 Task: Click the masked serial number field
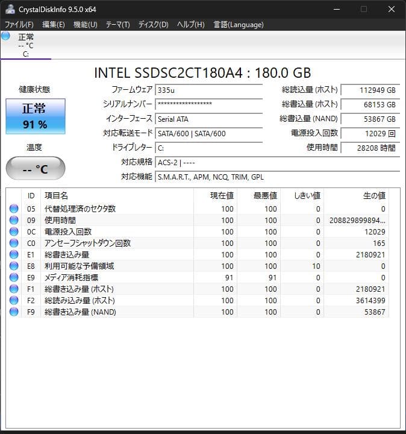click(209, 104)
